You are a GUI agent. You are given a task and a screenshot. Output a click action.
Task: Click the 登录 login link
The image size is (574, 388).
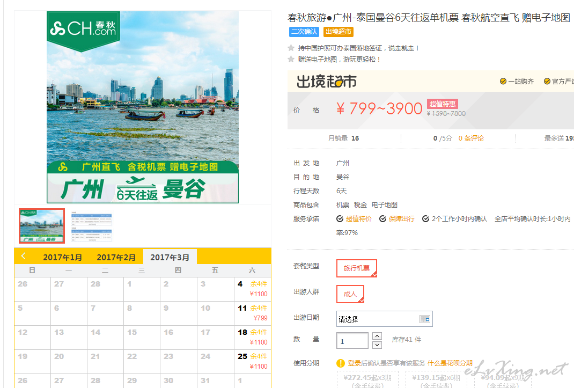[354, 363]
